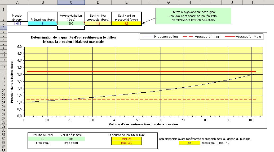
Task: Click column F header
Action: 149,2
